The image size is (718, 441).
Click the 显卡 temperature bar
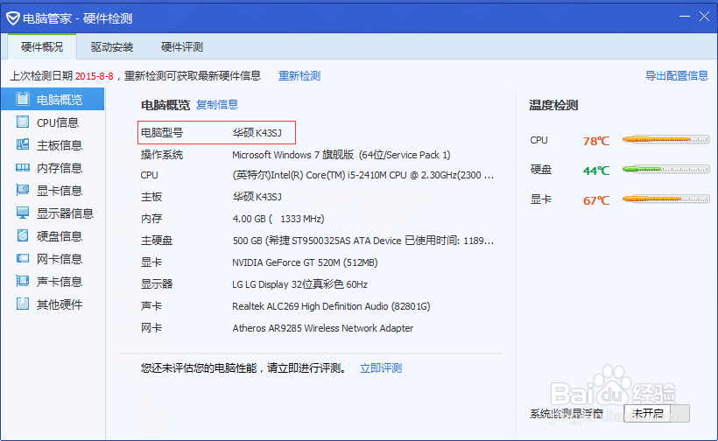click(665, 199)
